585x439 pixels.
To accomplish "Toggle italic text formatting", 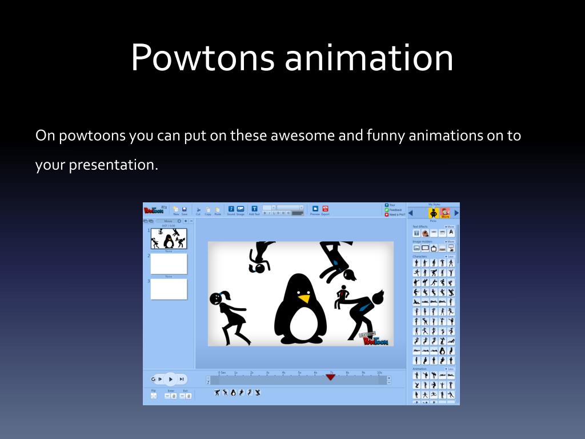I will pyautogui.click(x=270, y=213).
